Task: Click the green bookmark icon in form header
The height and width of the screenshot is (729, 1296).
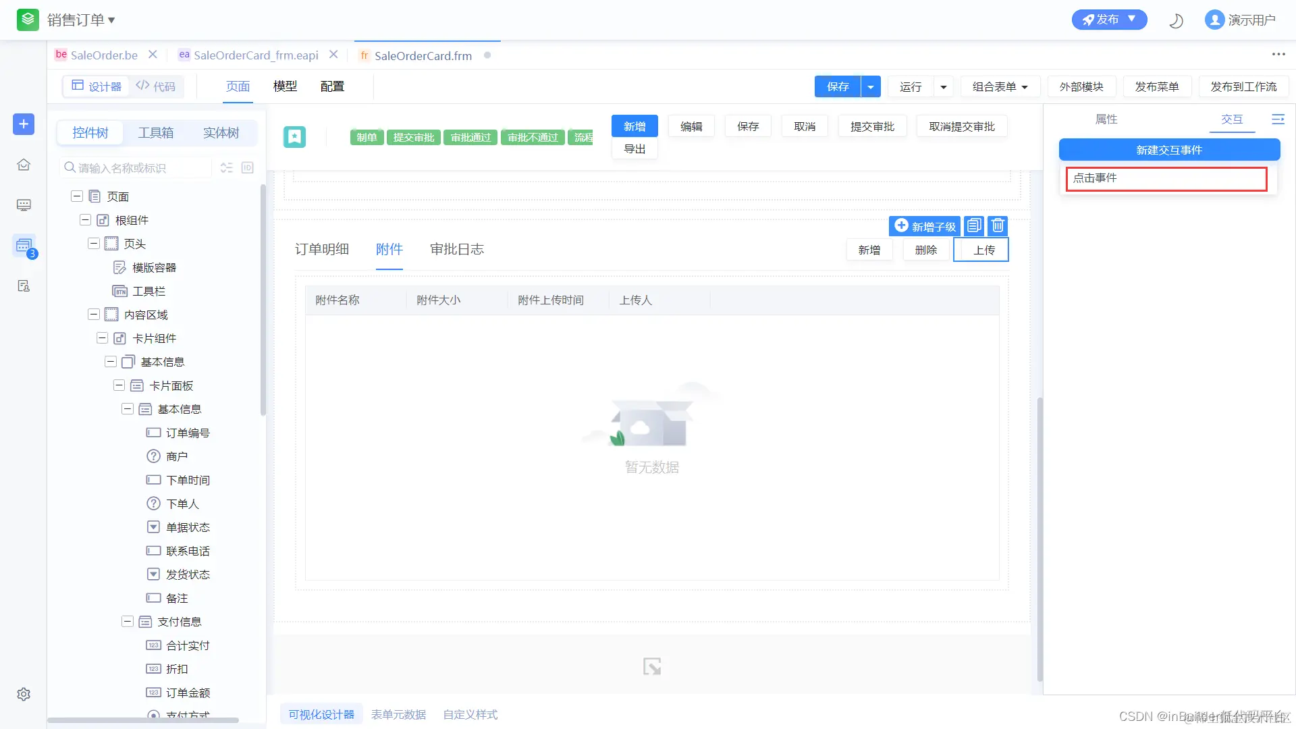Action: point(294,137)
